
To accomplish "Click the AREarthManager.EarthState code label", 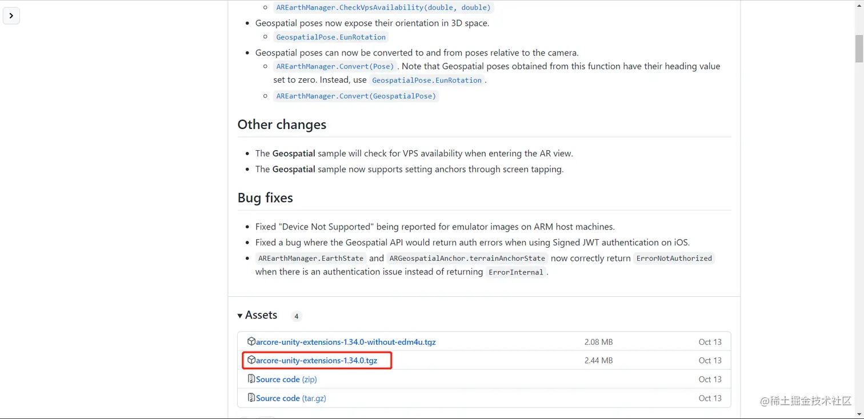I will pos(311,259).
